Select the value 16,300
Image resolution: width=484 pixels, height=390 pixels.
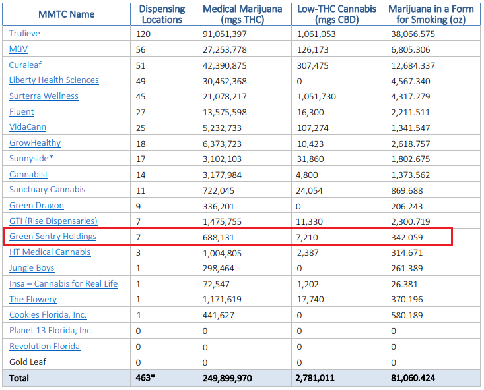[x=310, y=112]
